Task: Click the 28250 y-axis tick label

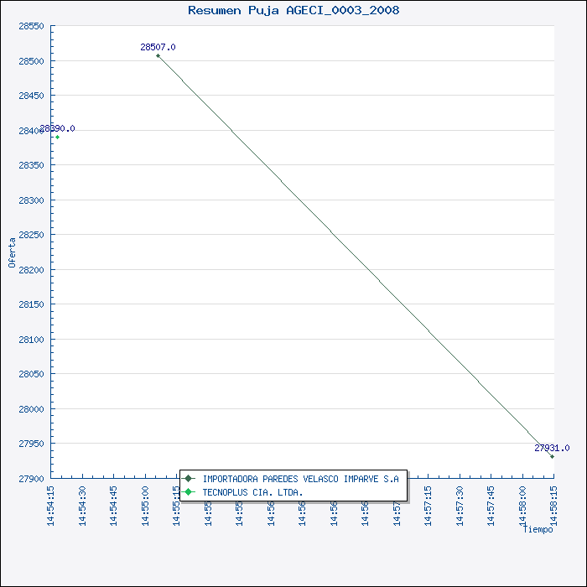Action: (32, 235)
